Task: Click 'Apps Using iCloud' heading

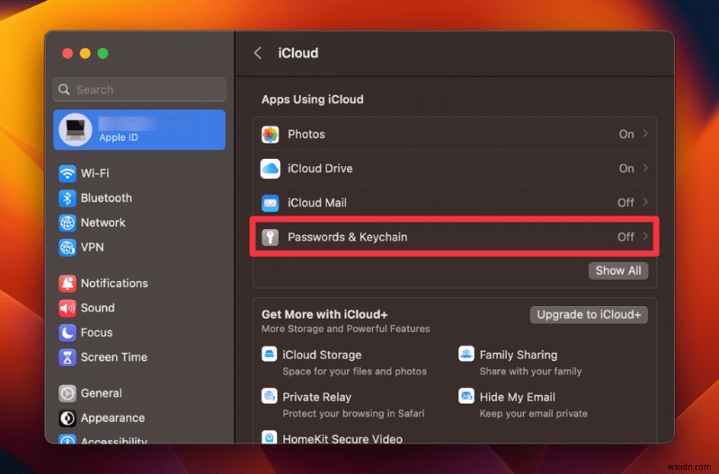Action: [312, 100]
